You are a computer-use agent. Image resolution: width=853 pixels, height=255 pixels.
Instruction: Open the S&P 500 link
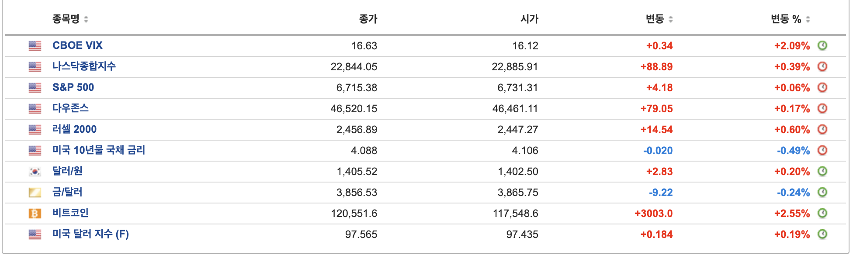[x=72, y=87]
